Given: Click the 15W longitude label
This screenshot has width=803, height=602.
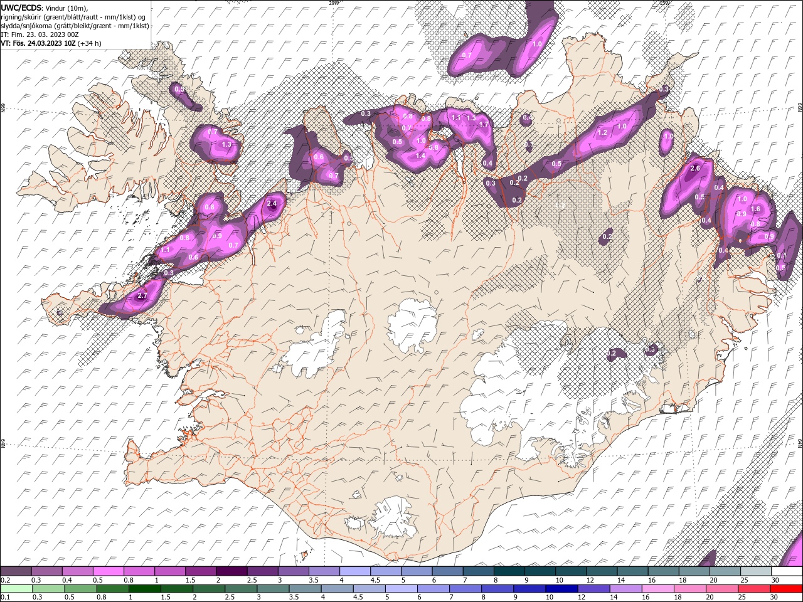Looking at the screenshot, I should point(665,3).
